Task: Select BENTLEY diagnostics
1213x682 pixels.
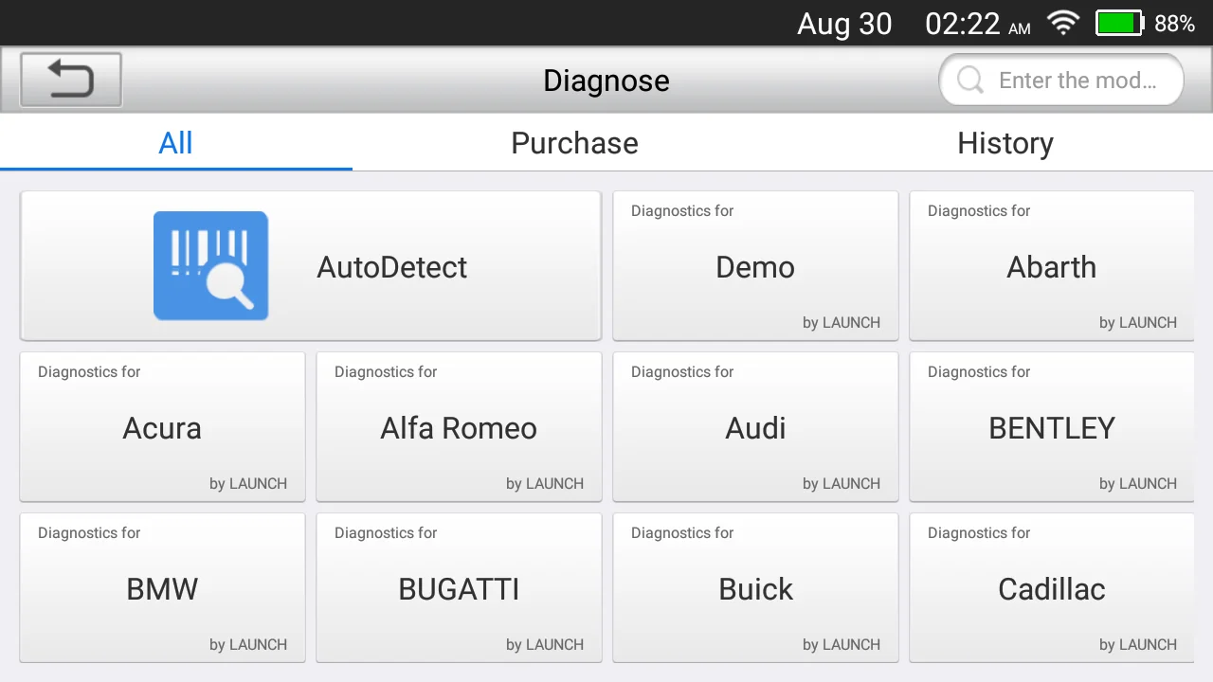Action: (1052, 427)
